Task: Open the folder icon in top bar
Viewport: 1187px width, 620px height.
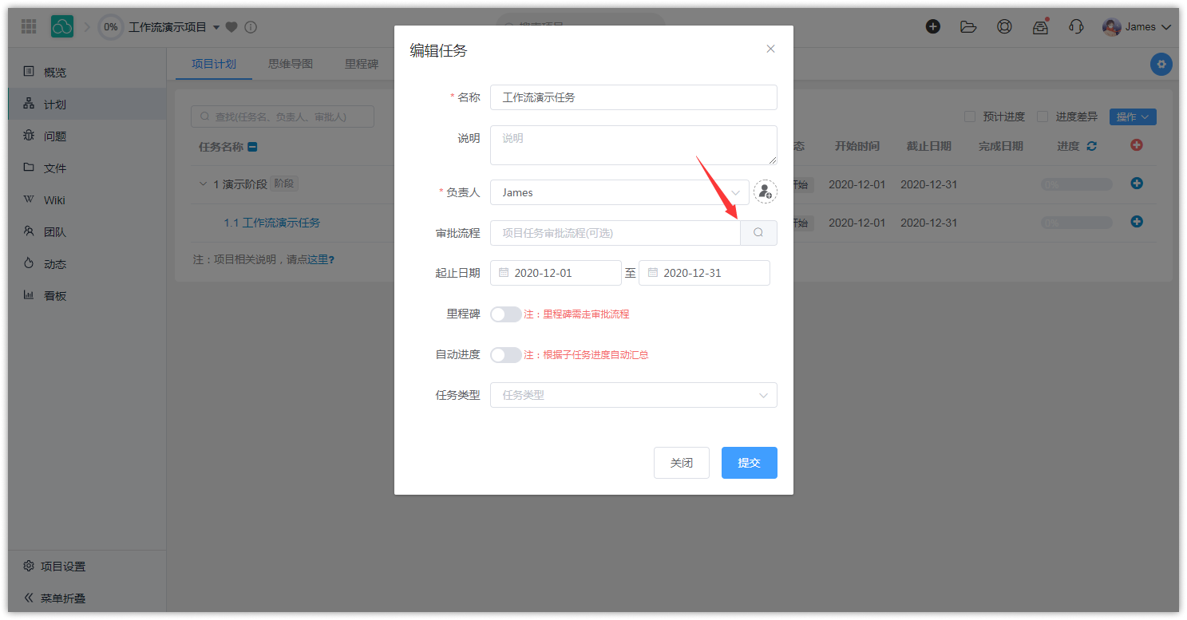Action: pyautogui.click(x=968, y=26)
